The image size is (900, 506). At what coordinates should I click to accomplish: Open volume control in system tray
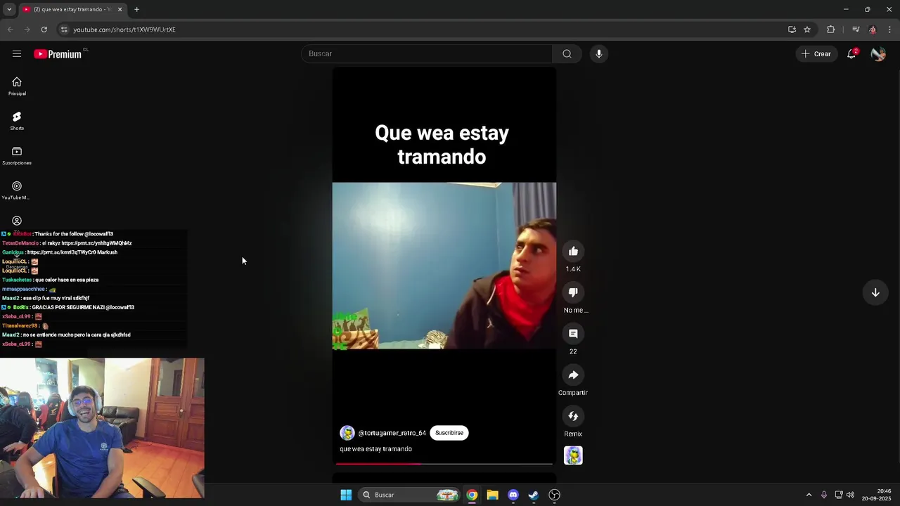coord(851,495)
